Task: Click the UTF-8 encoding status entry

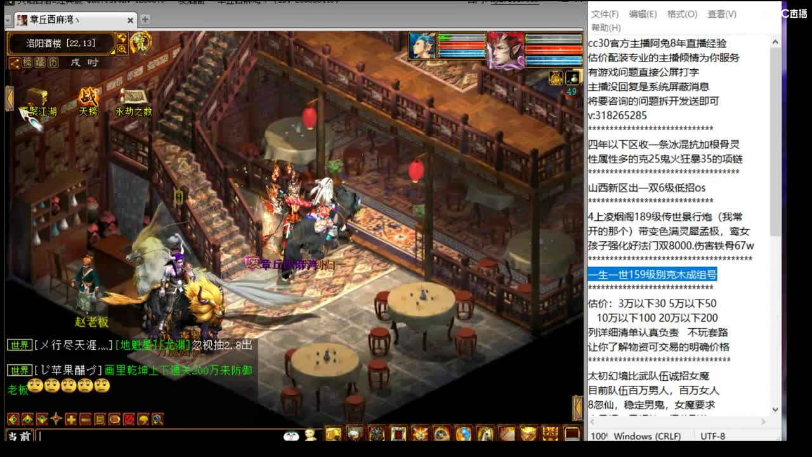Action: pos(712,436)
